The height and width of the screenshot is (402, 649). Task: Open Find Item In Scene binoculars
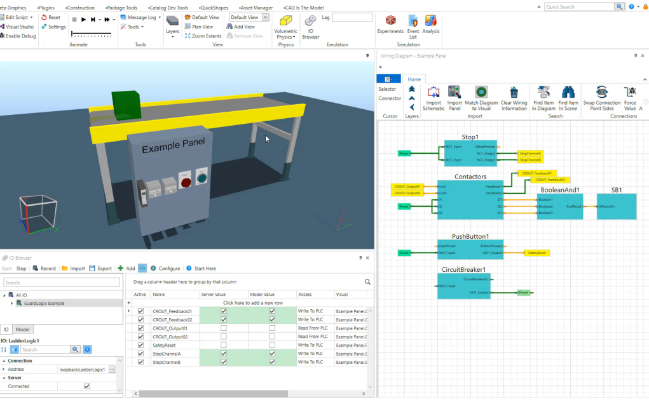[x=568, y=93]
